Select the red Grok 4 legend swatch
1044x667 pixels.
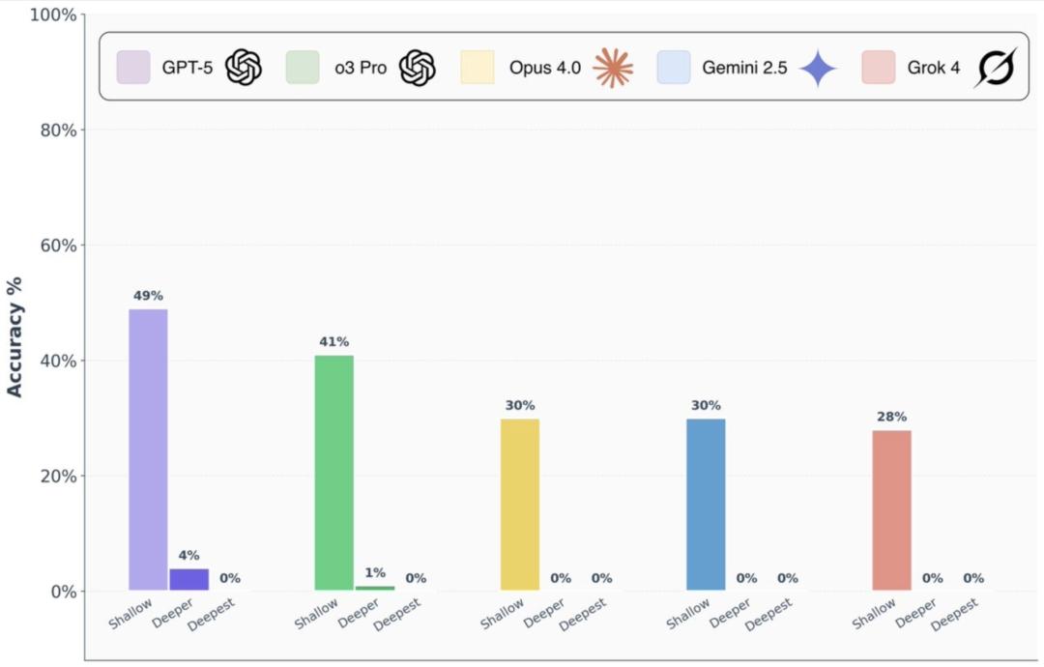pos(879,68)
